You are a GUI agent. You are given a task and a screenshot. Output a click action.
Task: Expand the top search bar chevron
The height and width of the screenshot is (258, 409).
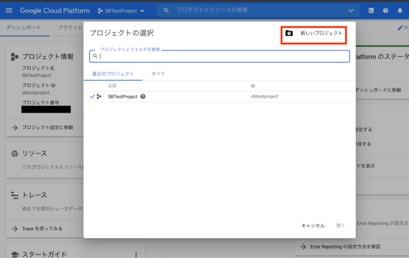351,11
